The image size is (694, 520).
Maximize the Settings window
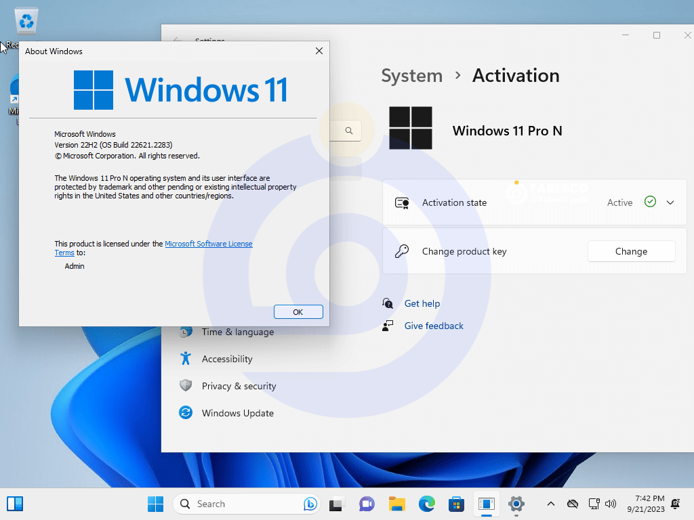657,35
